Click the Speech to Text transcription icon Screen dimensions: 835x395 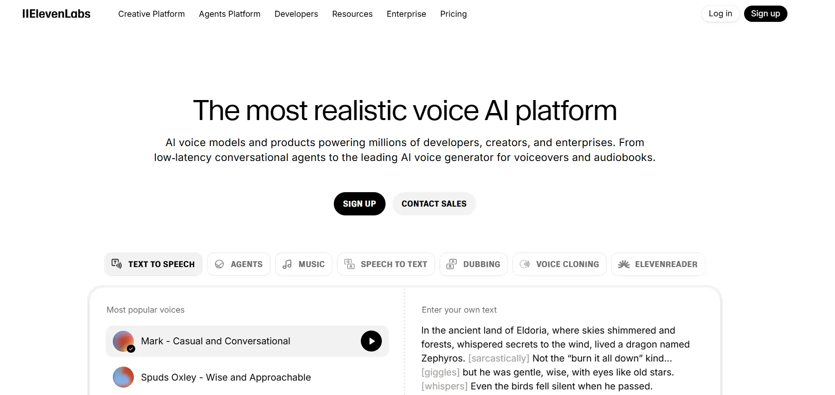(x=349, y=264)
